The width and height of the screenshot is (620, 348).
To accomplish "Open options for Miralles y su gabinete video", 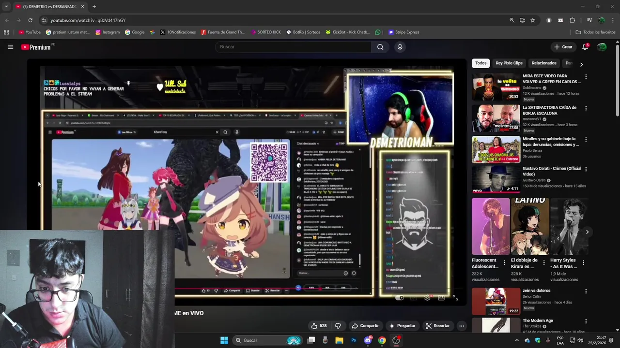I will tap(586, 140).
